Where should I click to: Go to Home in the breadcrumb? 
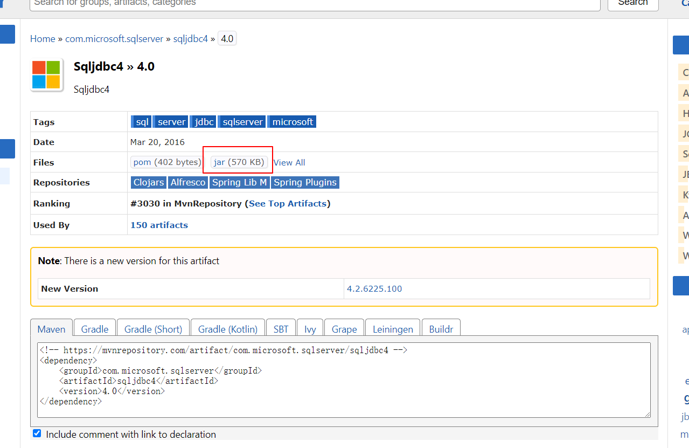click(x=43, y=39)
